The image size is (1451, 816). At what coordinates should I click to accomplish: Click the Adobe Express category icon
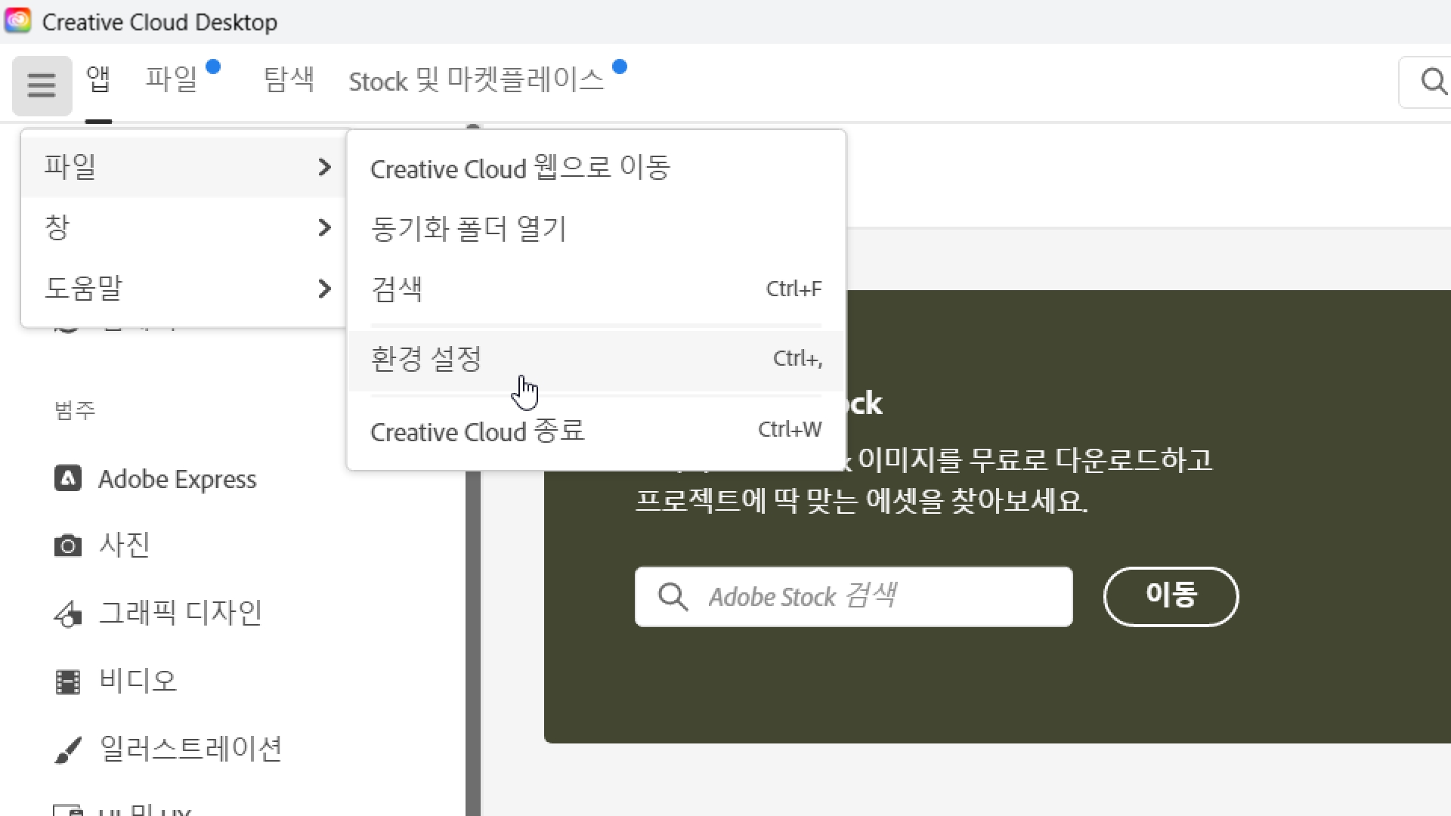68,478
